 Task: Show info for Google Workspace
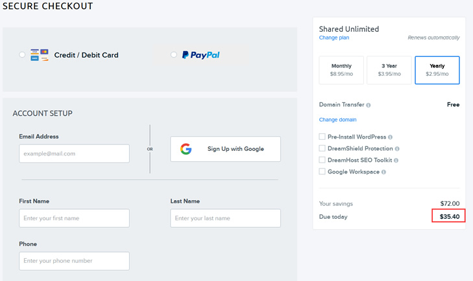[383, 172]
